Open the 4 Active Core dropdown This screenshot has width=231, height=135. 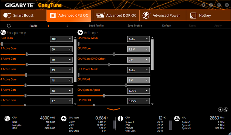pos(61,80)
